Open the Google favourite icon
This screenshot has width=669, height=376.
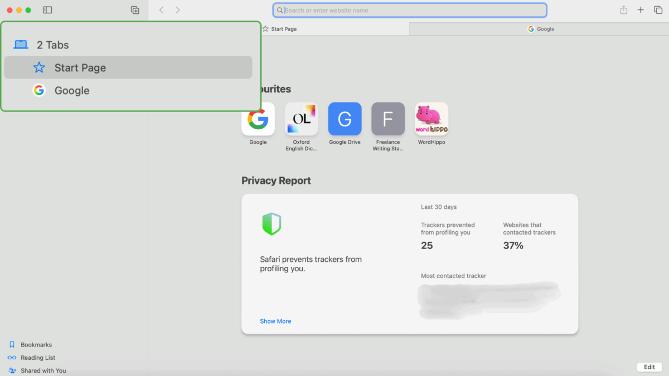(x=258, y=119)
